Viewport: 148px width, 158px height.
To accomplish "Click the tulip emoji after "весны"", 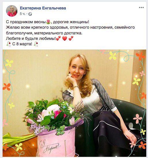I will (x=48, y=22).
